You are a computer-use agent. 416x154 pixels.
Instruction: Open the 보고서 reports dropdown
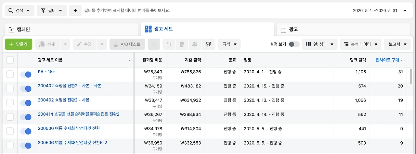[397, 44]
